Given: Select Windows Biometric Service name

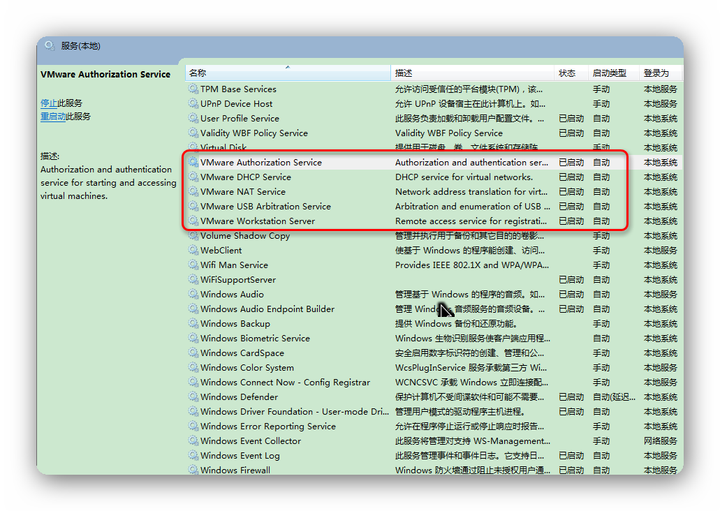Looking at the screenshot, I should click(x=256, y=339).
